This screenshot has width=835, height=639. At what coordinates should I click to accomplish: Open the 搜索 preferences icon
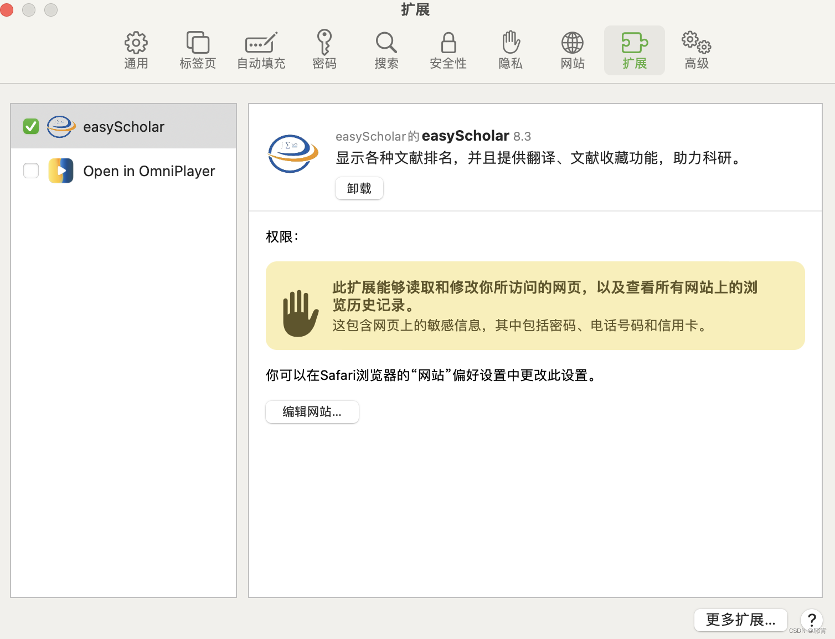(x=386, y=50)
